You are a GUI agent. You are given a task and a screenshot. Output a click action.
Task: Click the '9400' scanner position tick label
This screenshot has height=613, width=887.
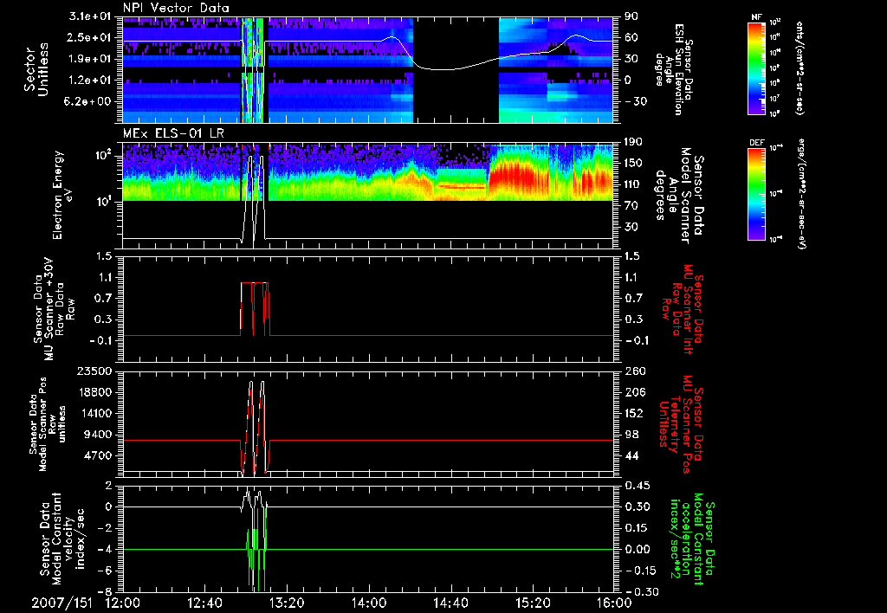[98, 435]
